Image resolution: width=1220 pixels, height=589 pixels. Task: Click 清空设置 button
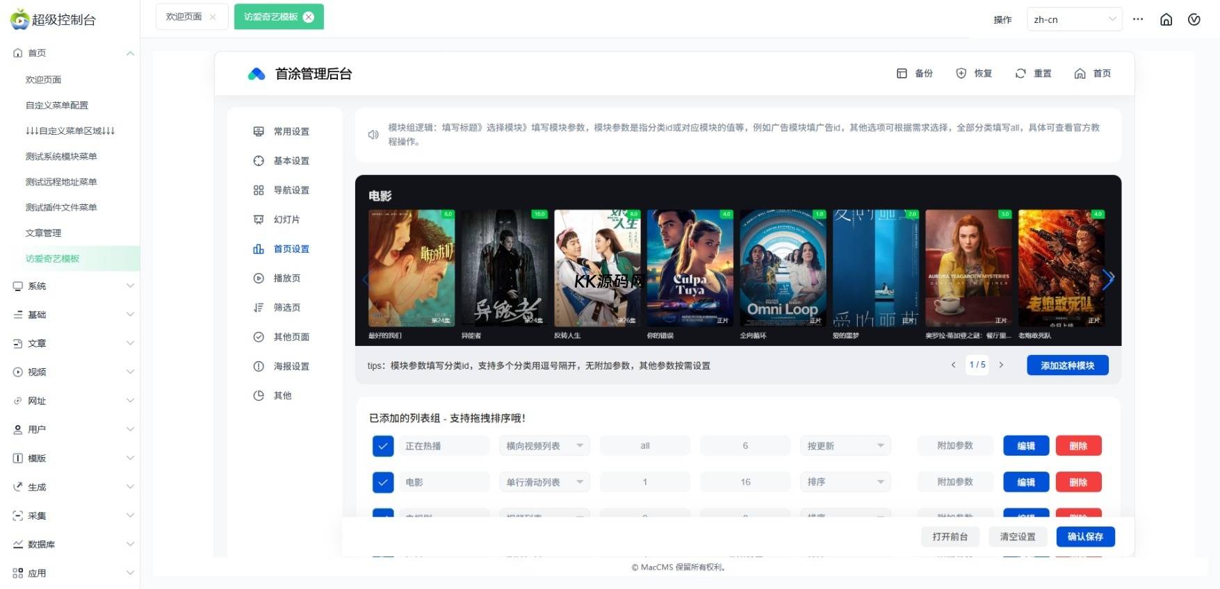click(1018, 537)
